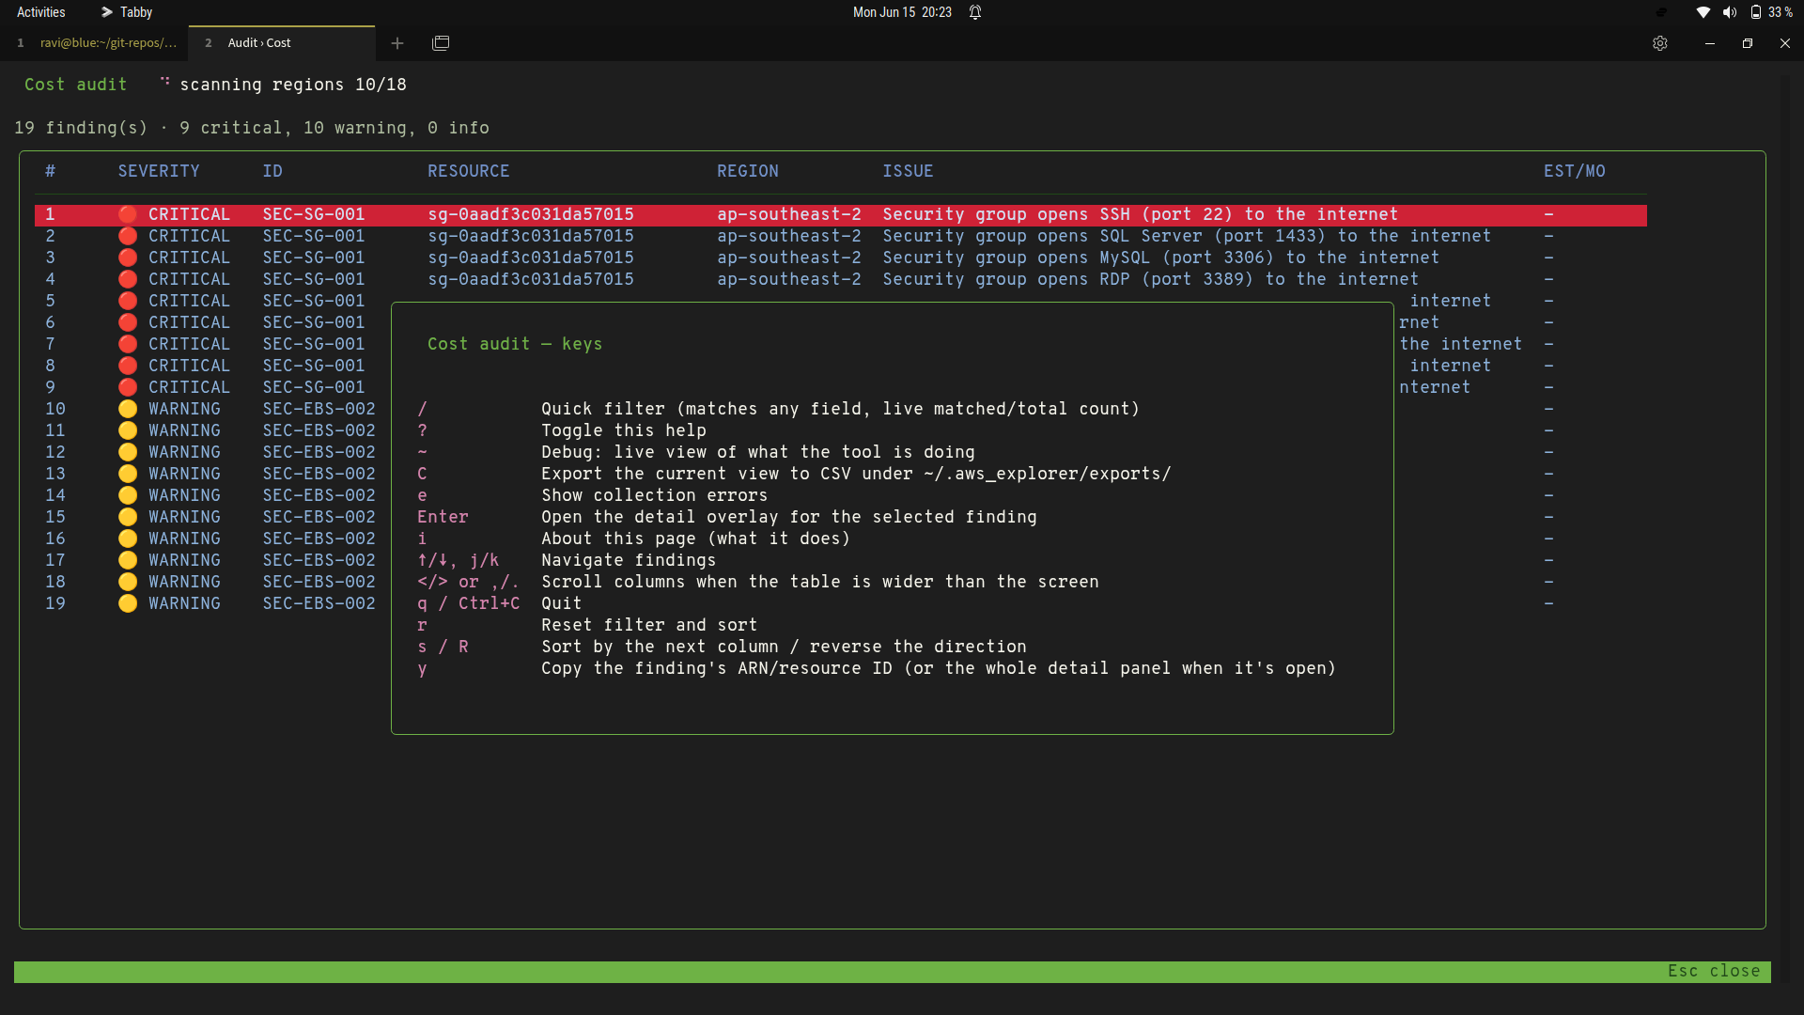Open the Activities overview
This screenshot has width=1804, height=1015.
click(41, 12)
